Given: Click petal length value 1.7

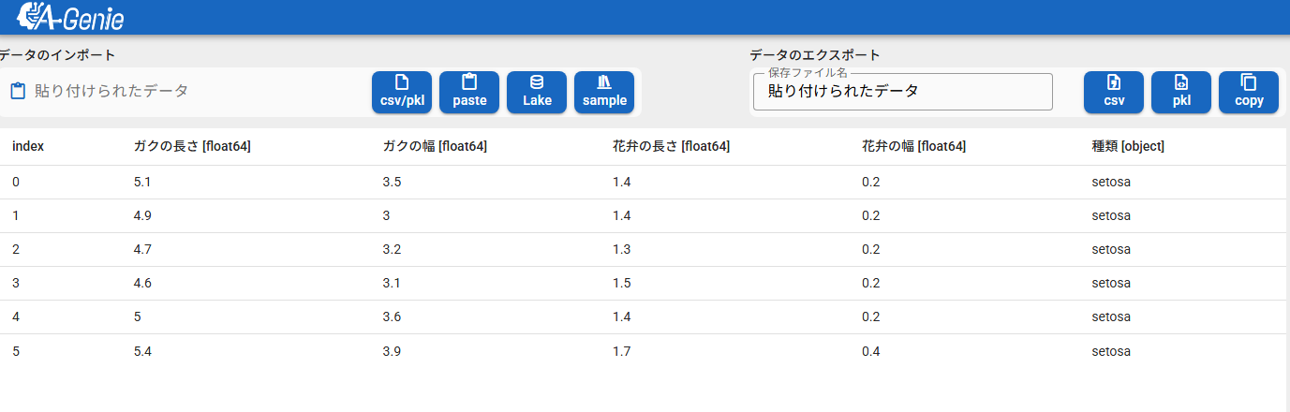Looking at the screenshot, I should (x=621, y=350).
